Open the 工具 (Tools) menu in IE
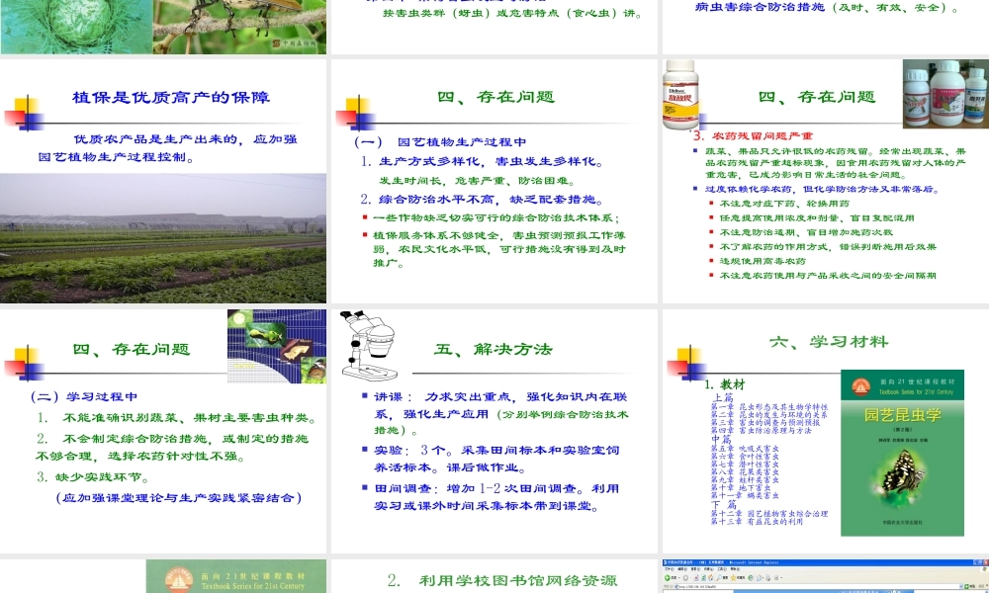Image resolution: width=989 pixels, height=593 pixels. click(x=723, y=569)
